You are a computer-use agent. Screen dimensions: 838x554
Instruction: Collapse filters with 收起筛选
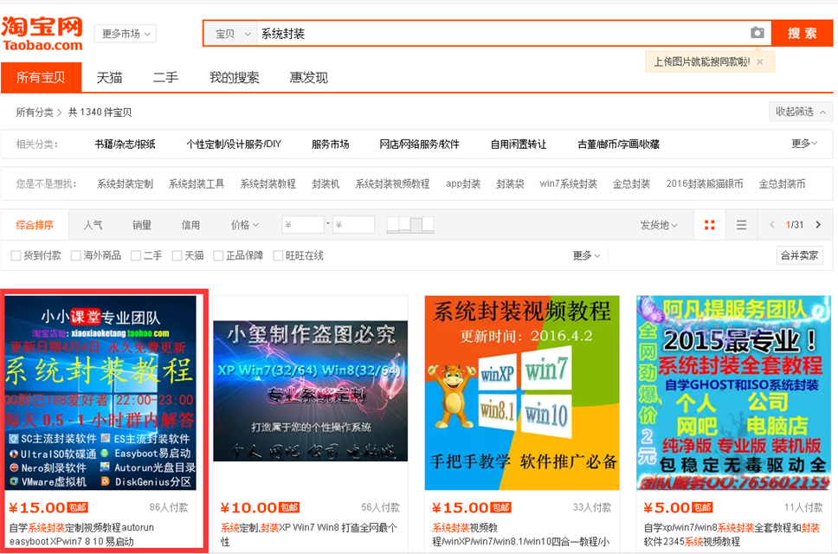800,112
